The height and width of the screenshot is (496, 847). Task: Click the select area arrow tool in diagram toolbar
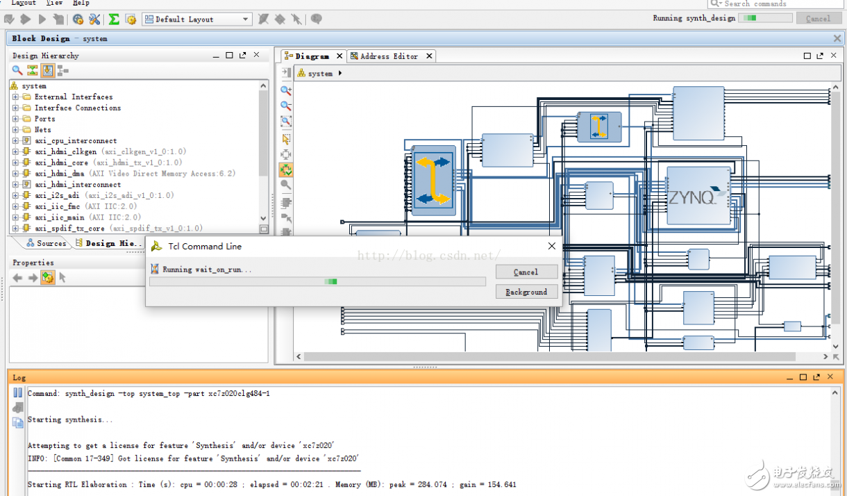click(286, 139)
